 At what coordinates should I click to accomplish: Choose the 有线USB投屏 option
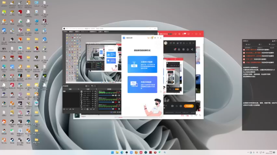coord(142,84)
